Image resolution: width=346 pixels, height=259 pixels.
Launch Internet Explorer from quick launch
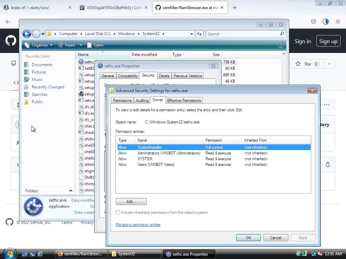[40, 254]
